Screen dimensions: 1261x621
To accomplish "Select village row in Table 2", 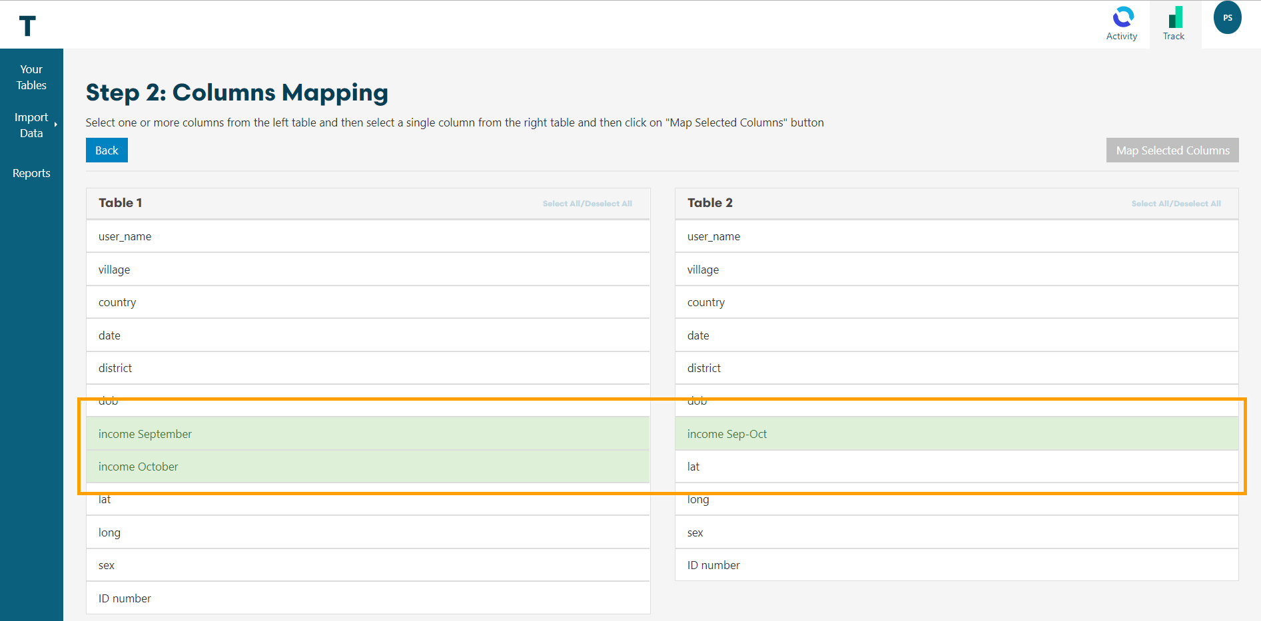I will click(957, 270).
